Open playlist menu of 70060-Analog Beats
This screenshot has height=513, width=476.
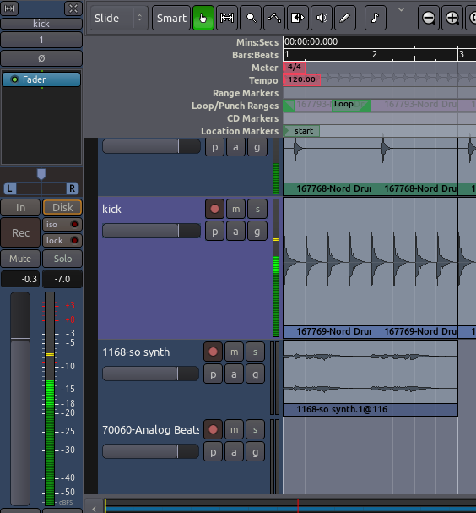click(213, 452)
